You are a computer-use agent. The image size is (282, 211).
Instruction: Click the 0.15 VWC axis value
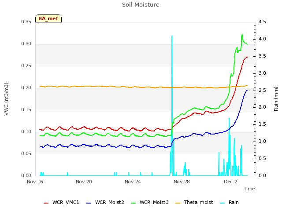click(x=26, y=109)
